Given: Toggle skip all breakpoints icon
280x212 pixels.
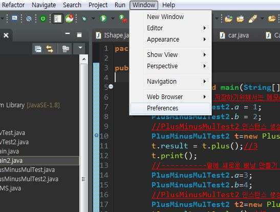Looking at the screenshot, I should [29, 18].
